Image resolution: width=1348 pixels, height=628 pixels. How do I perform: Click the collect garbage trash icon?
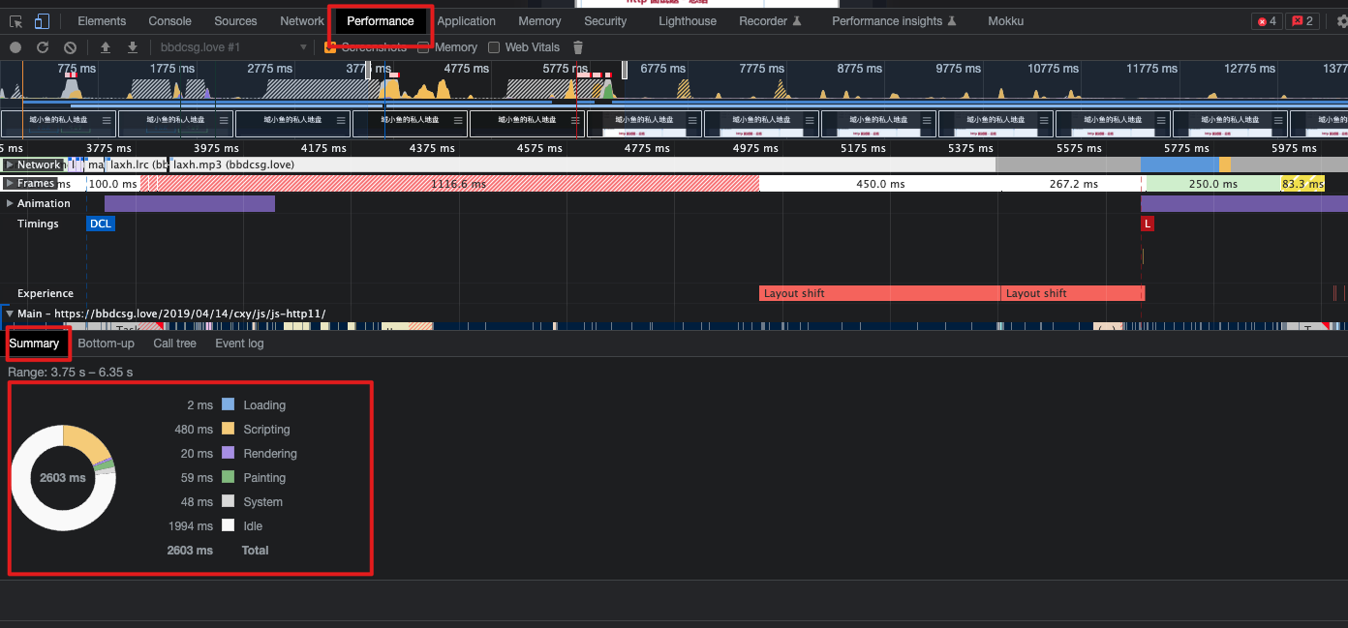[x=578, y=47]
